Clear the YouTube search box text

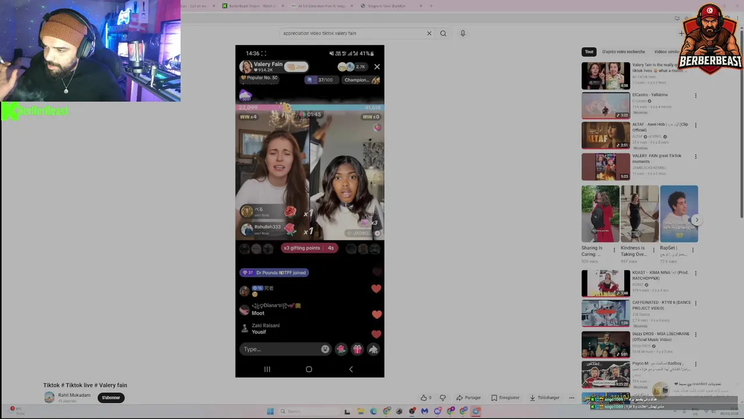tap(429, 33)
